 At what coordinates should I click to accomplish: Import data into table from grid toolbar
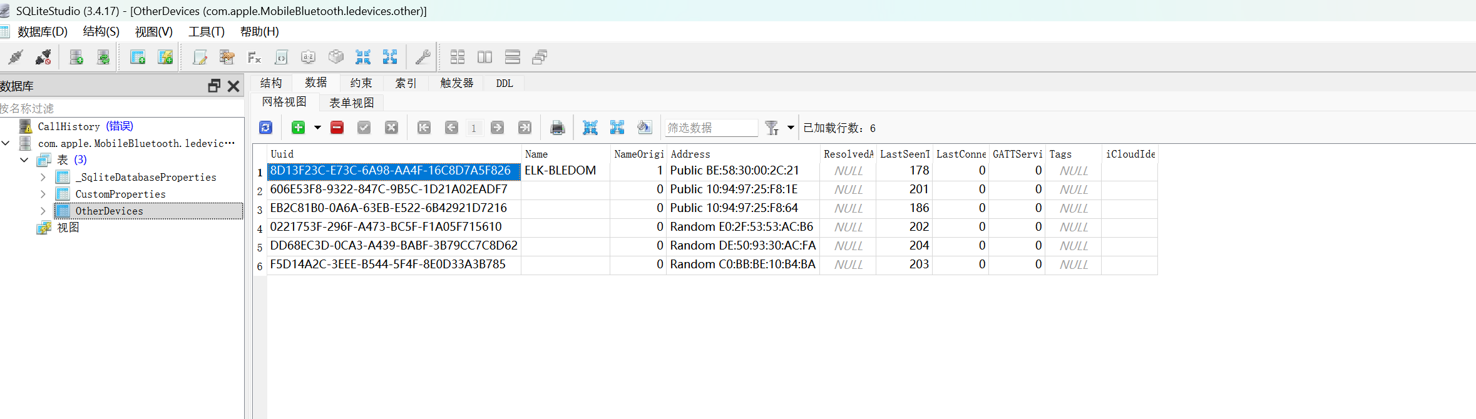pyautogui.click(x=590, y=128)
